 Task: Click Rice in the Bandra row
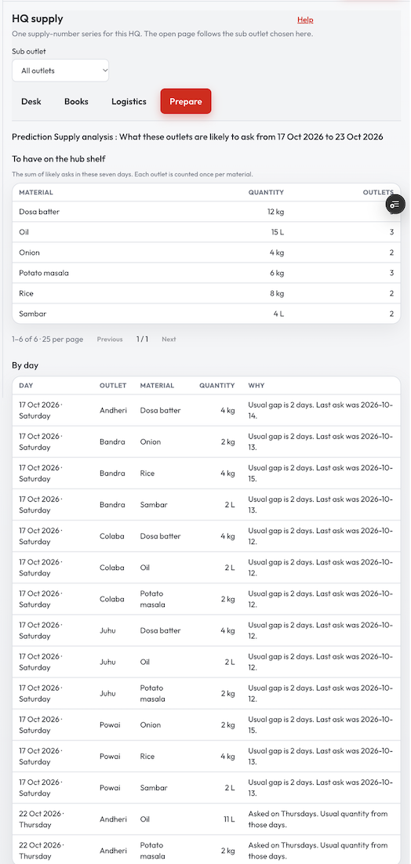point(147,474)
